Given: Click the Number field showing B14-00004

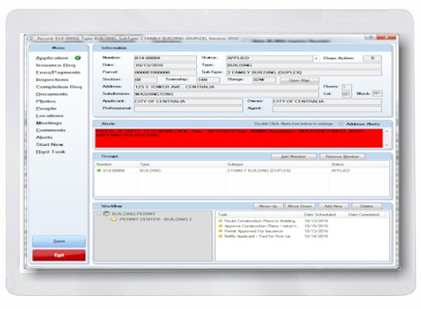Looking at the screenshot, I should pyautogui.click(x=165, y=58).
